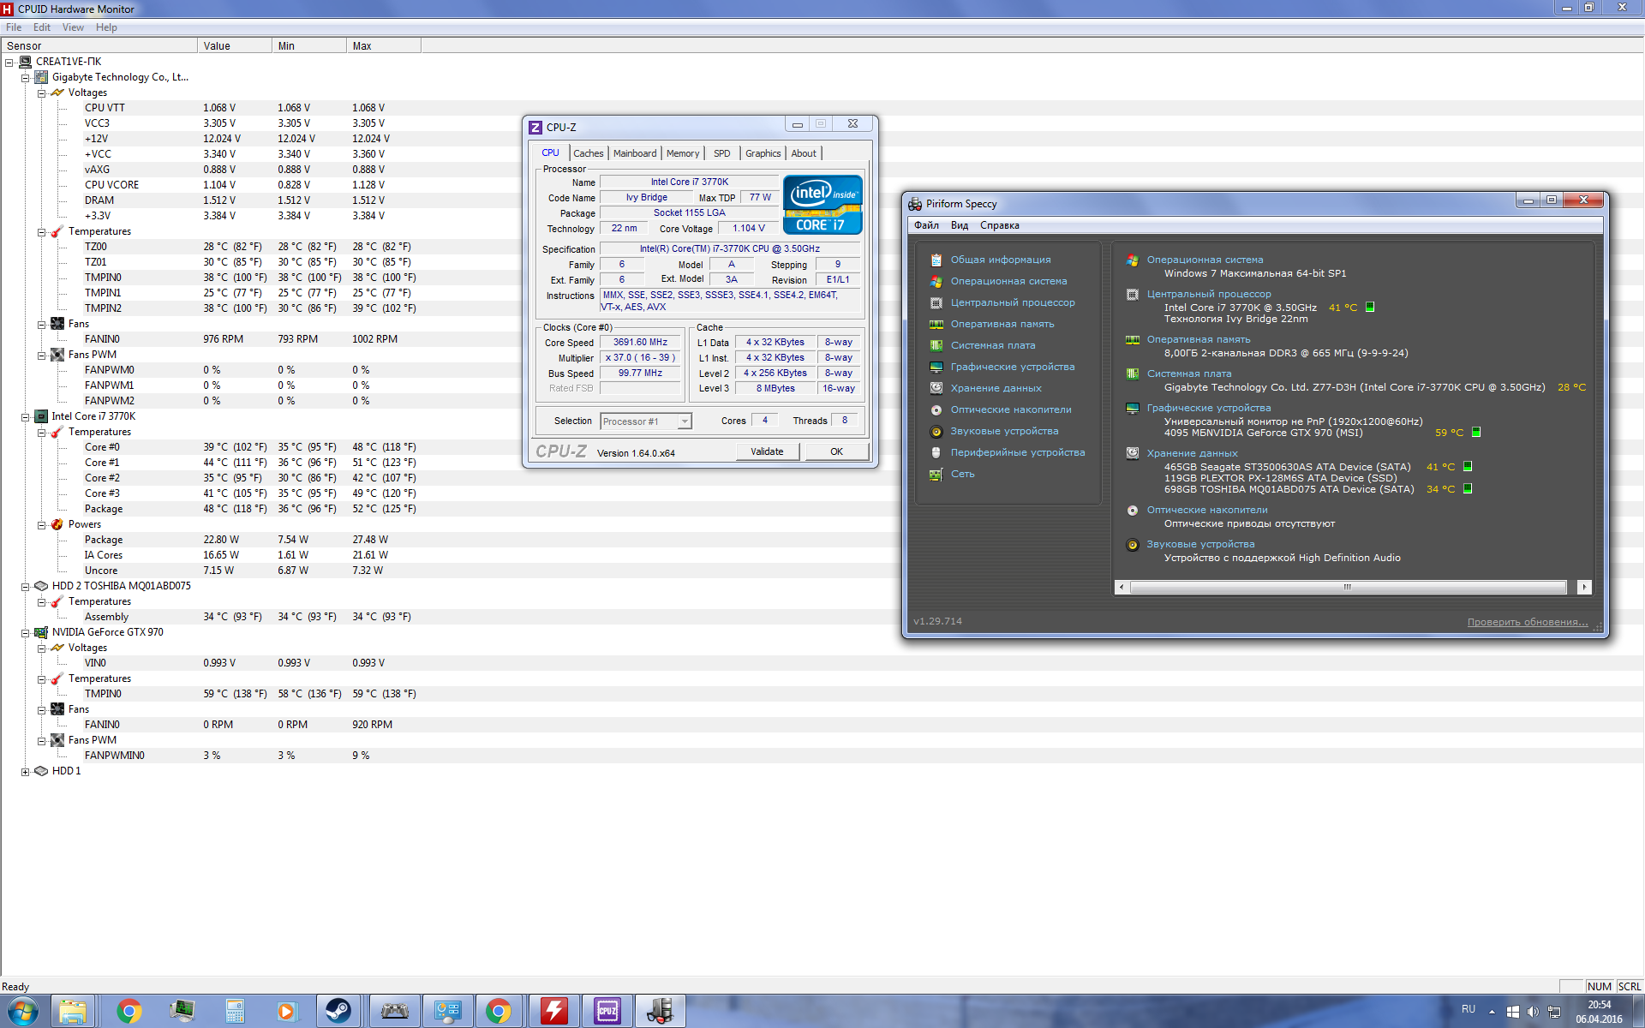This screenshot has width=1645, height=1028.
Task: Switch to Mainboard tab in CPU-Z
Action: [635, 153]
